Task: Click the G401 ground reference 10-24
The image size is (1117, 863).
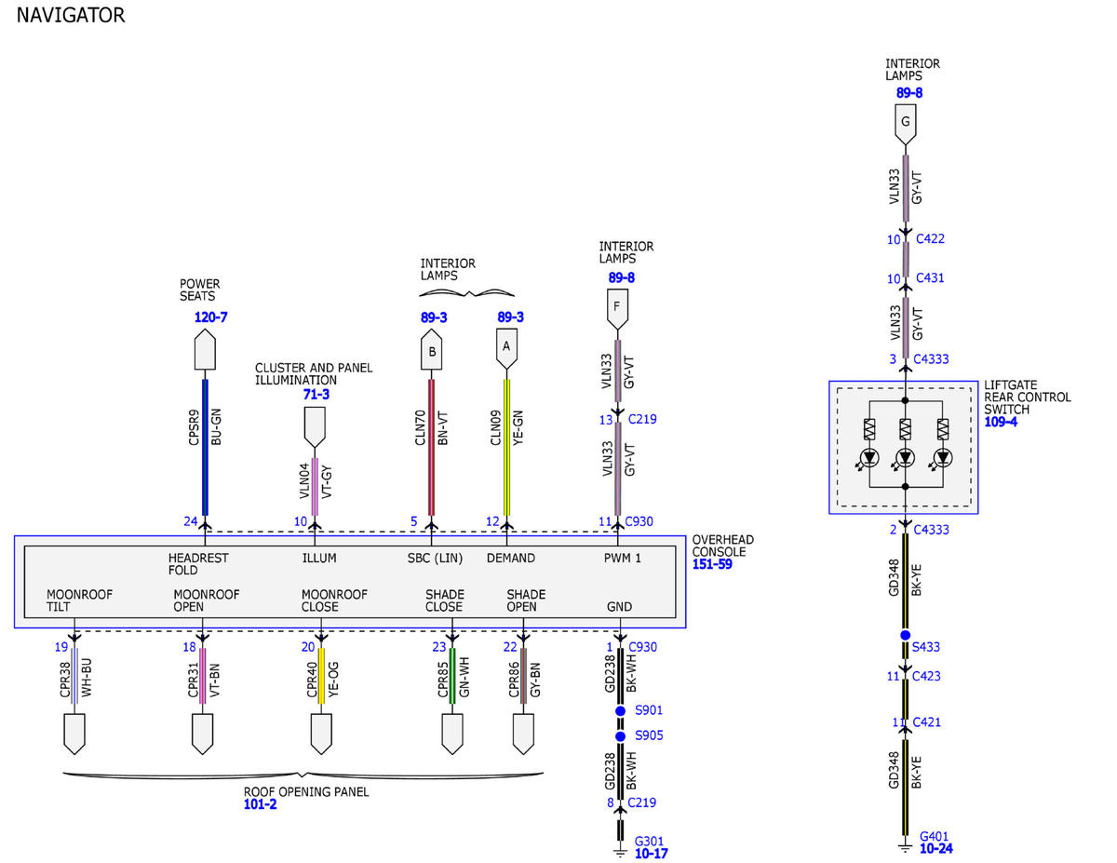Action: 936,848
